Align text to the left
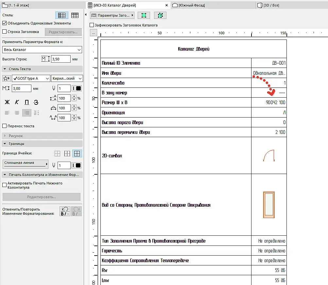328x285 pixels. click(7, 113)
